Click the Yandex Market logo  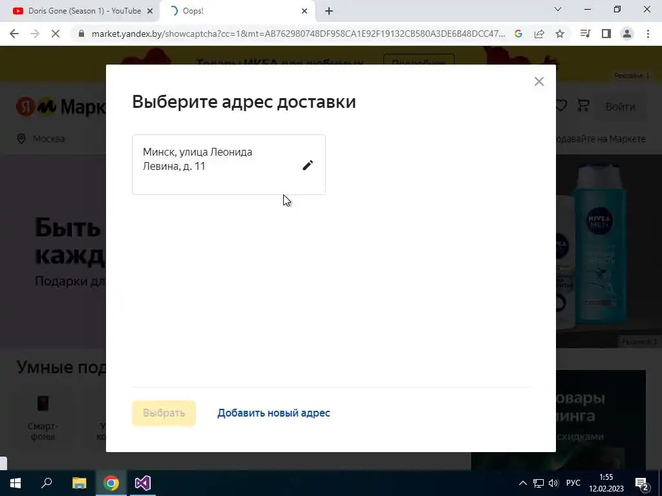60,107
